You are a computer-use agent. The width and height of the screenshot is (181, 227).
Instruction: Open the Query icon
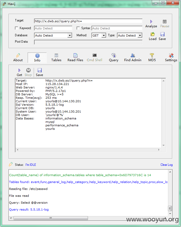[113, 55]
